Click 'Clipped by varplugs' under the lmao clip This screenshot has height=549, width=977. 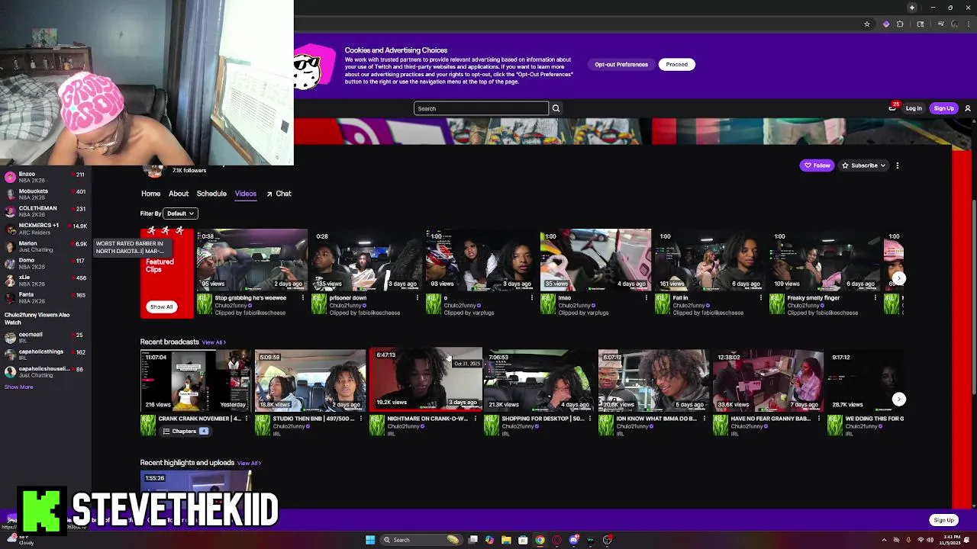[583, 313]
